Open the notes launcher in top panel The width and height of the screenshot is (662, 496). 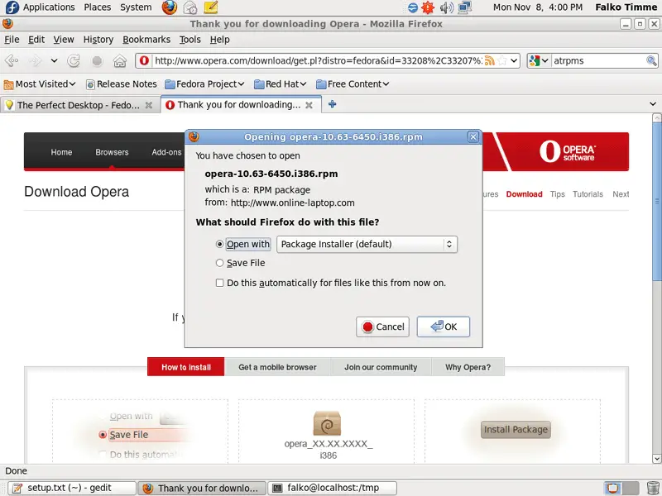[x=210, y=7]
